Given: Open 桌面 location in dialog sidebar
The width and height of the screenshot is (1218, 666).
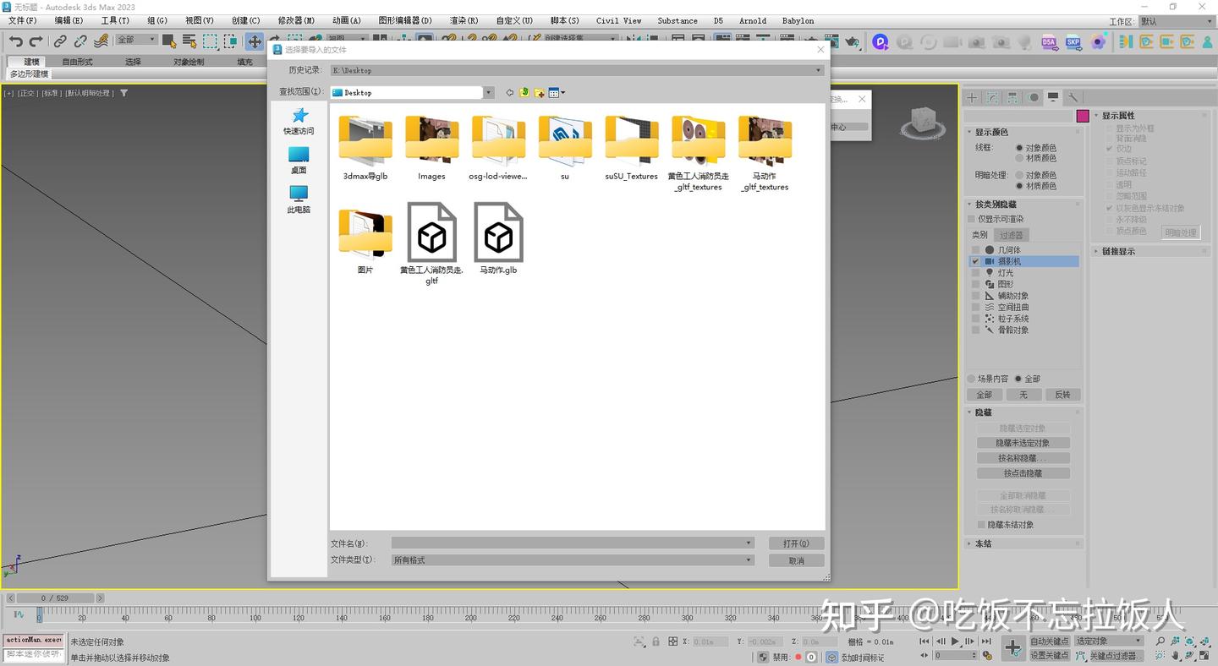Looking at the screenshot, I should point(299,160).
